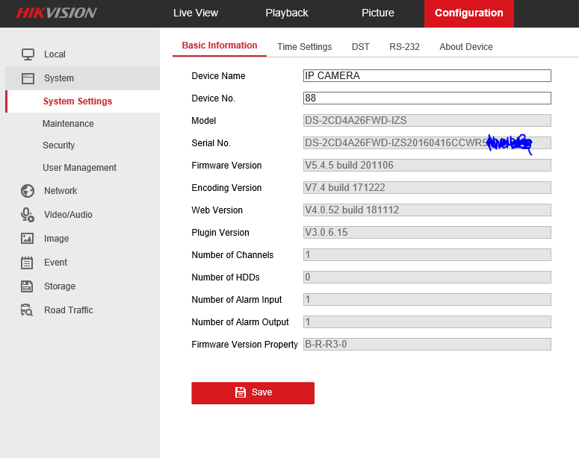Focus the Device No. text field
579x458 pixels.
pyautogui.click(x=427, y=98)
